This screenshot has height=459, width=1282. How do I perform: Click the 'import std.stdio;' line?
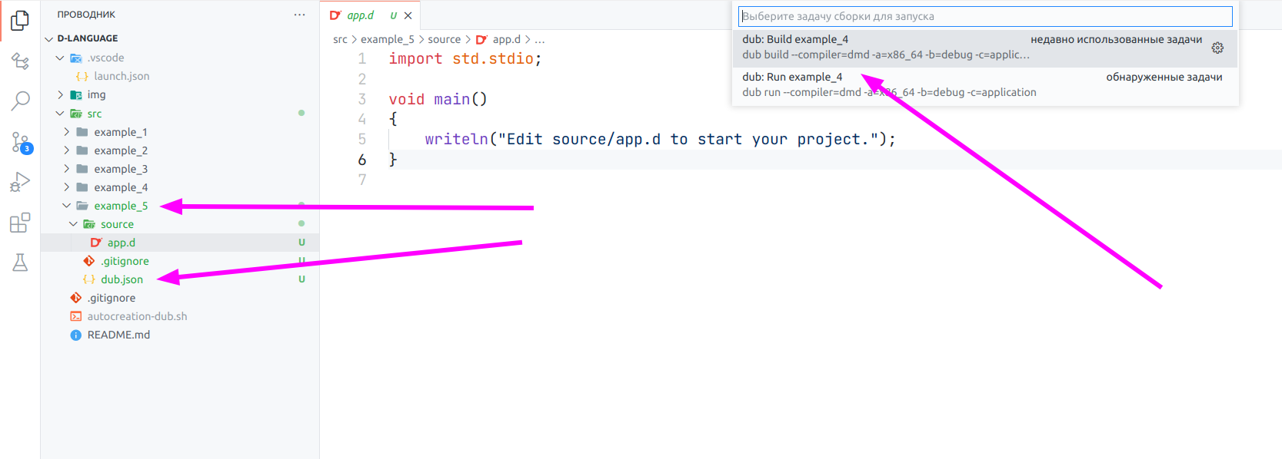[465, 59]
